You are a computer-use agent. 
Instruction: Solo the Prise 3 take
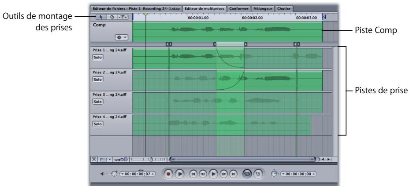coord(97,102)
